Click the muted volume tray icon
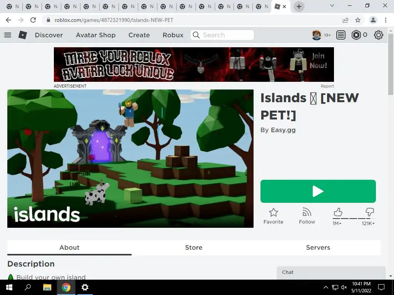 click(x=344, y=287)
